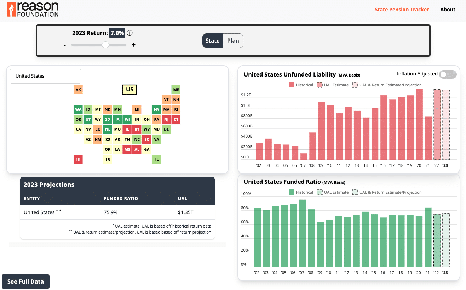Select the CA state tile
The image size is (466, 290).
click(79, 129)
